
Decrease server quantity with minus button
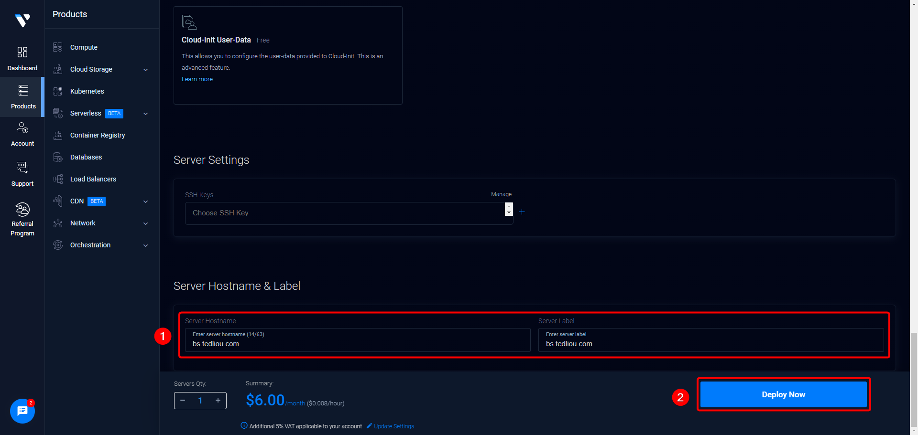point(183,401)
